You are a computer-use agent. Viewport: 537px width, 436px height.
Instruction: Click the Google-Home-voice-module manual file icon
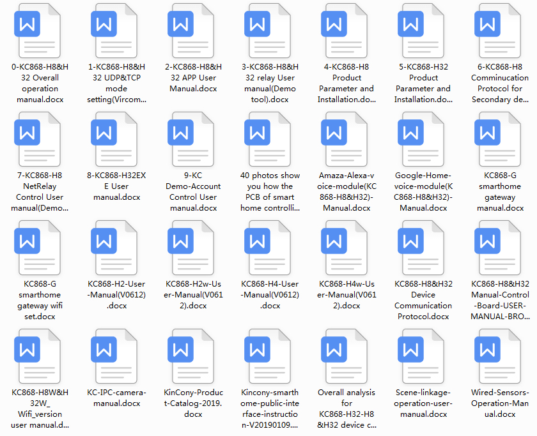(423, 139)
